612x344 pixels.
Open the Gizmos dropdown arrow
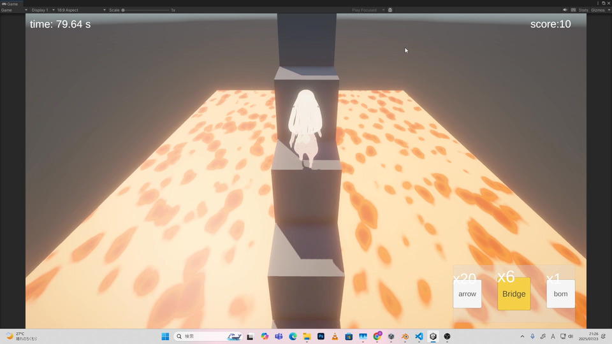point(608,10)
